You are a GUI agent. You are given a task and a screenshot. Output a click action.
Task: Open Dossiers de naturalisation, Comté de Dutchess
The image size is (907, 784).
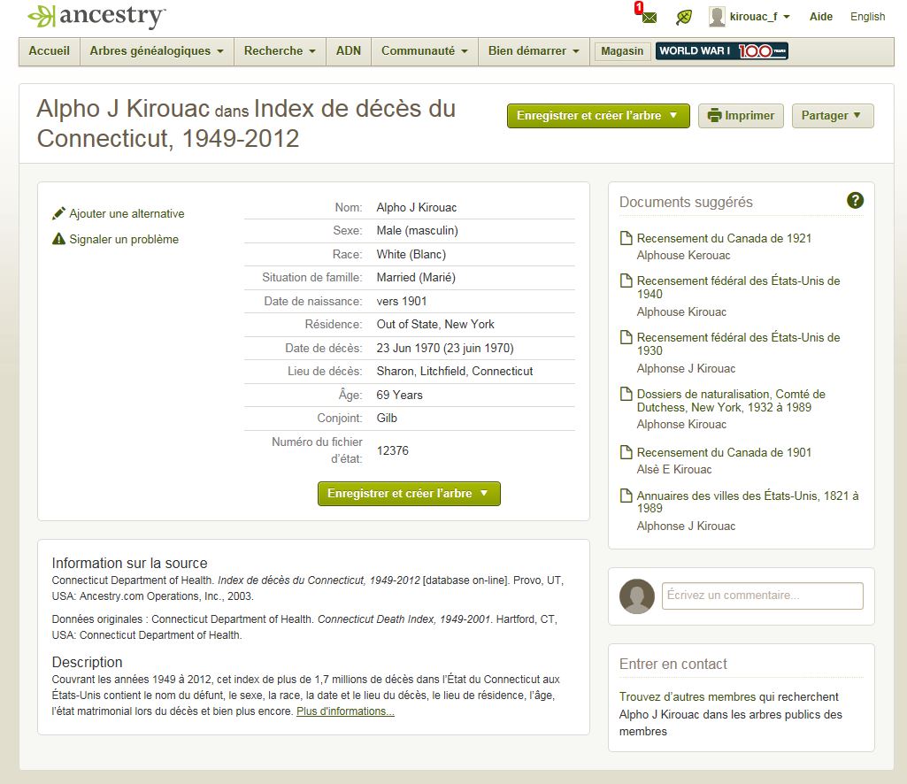point(731,400)
